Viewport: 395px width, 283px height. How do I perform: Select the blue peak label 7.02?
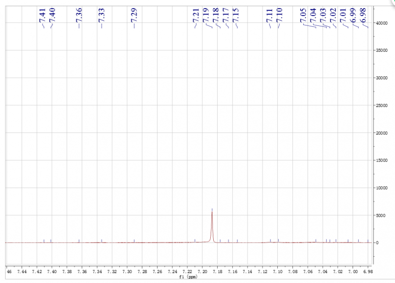pyautogui.click(x=333, y=16)
